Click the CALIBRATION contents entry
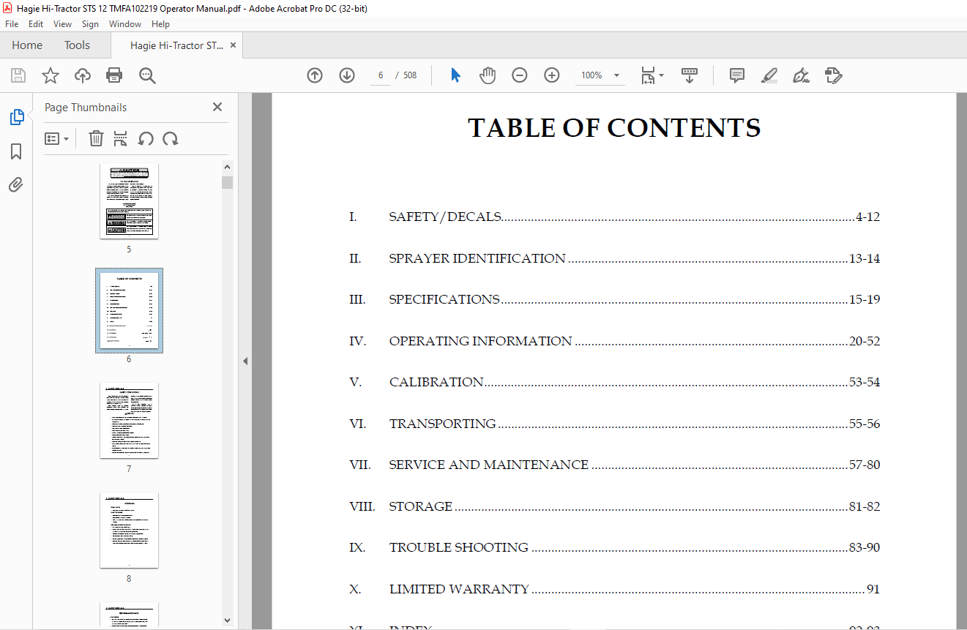967x630 pixels. 614,382
